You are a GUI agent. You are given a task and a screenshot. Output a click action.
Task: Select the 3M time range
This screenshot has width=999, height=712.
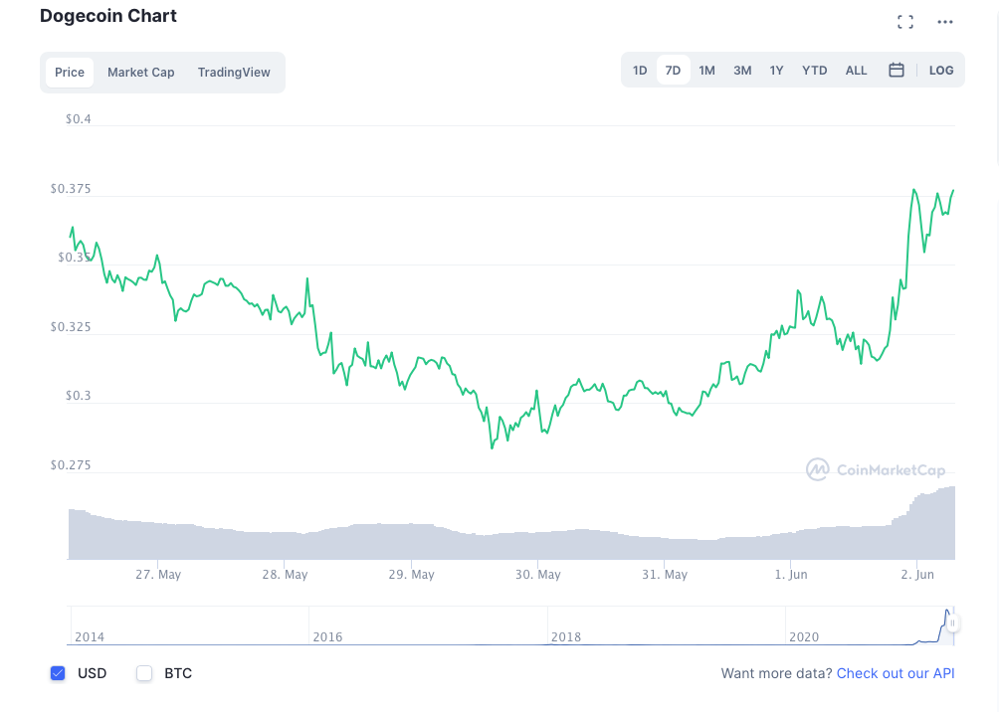coord(742,71)
